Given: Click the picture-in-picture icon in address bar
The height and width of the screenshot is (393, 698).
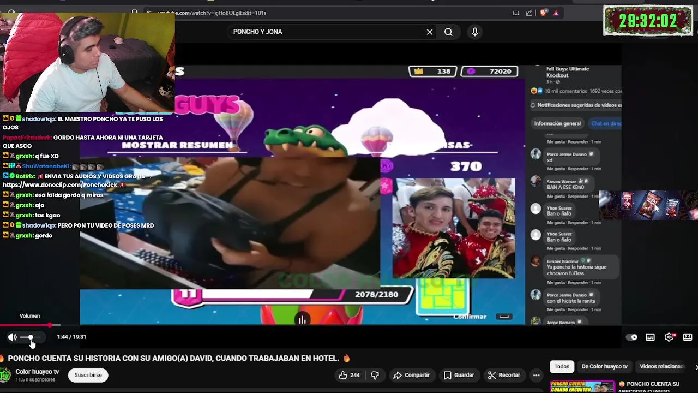Looking at the screenshot, I should 516,13.
